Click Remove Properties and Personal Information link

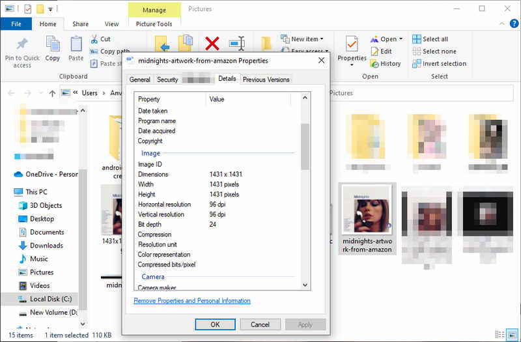192,301
